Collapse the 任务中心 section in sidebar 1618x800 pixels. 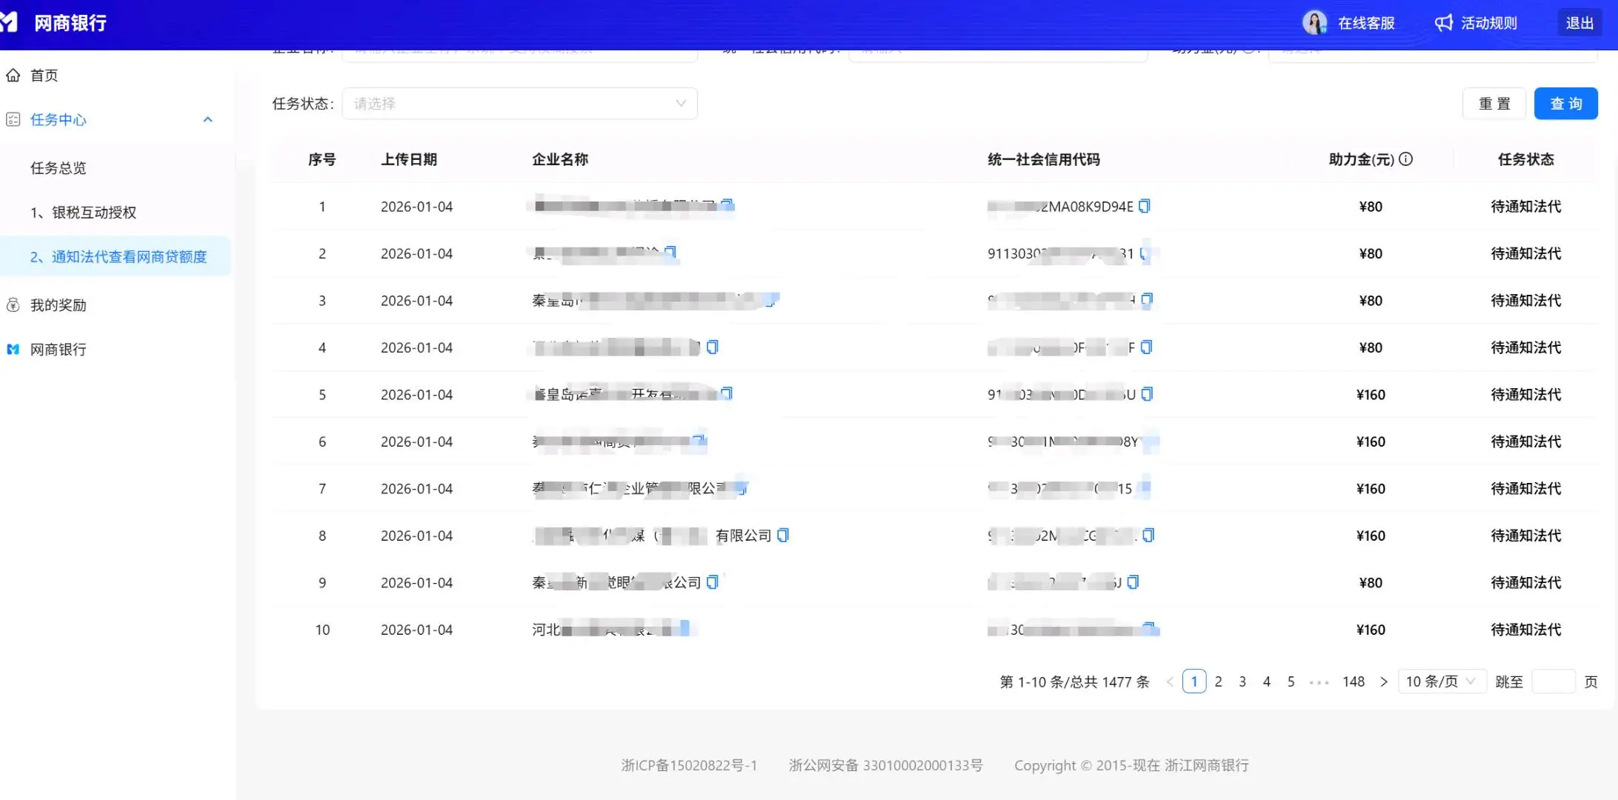(207, 119)
